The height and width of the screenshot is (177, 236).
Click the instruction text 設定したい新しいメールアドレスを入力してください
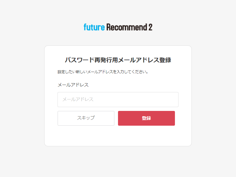tap(103, 72)
